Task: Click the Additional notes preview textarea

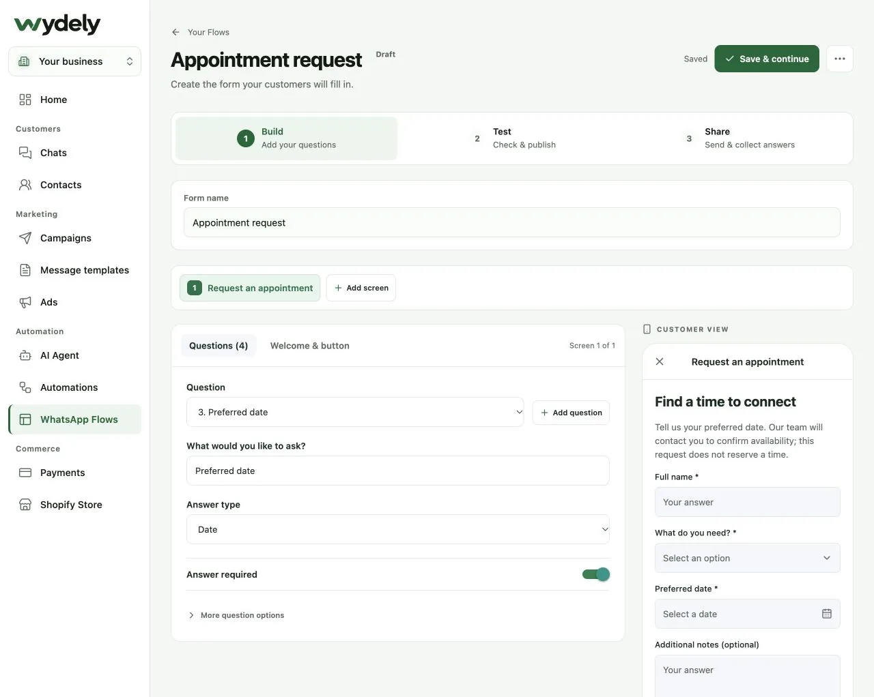Action: pyautogui.click(x=748, y=676)
